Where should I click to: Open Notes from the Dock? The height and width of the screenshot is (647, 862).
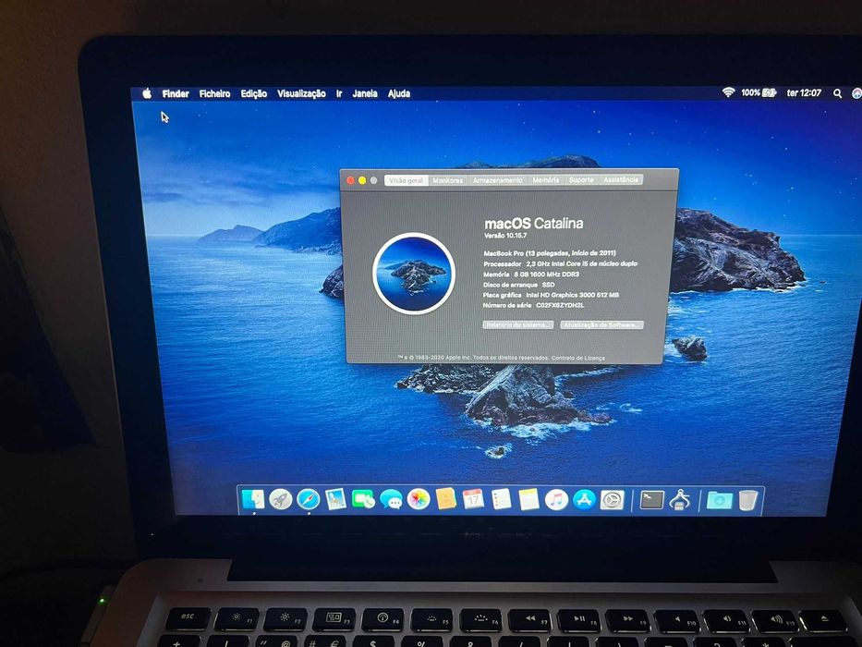point(528,499)
